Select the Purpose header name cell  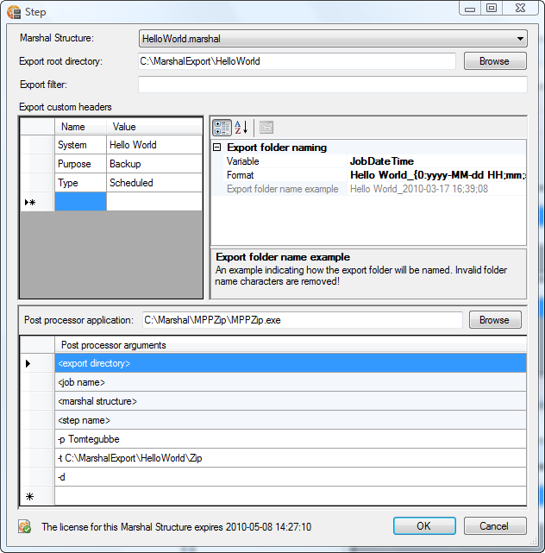coord(80,164)
